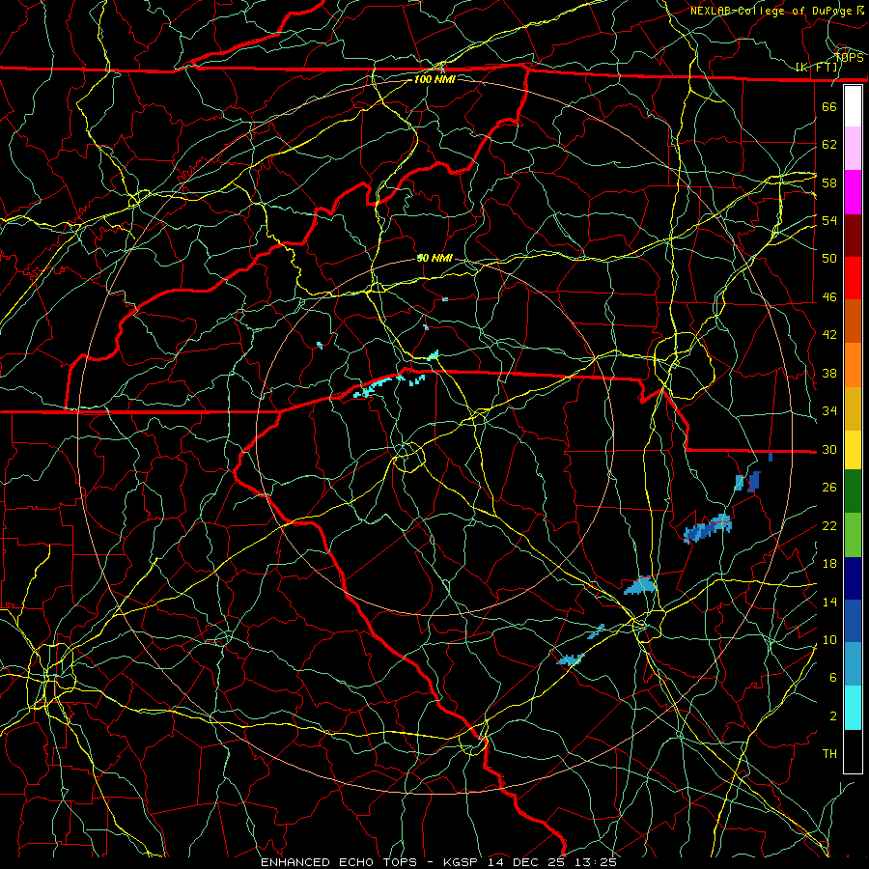
Task: Click the light pink 62 kft legend swatch
Action: click(x=853, y=149)
